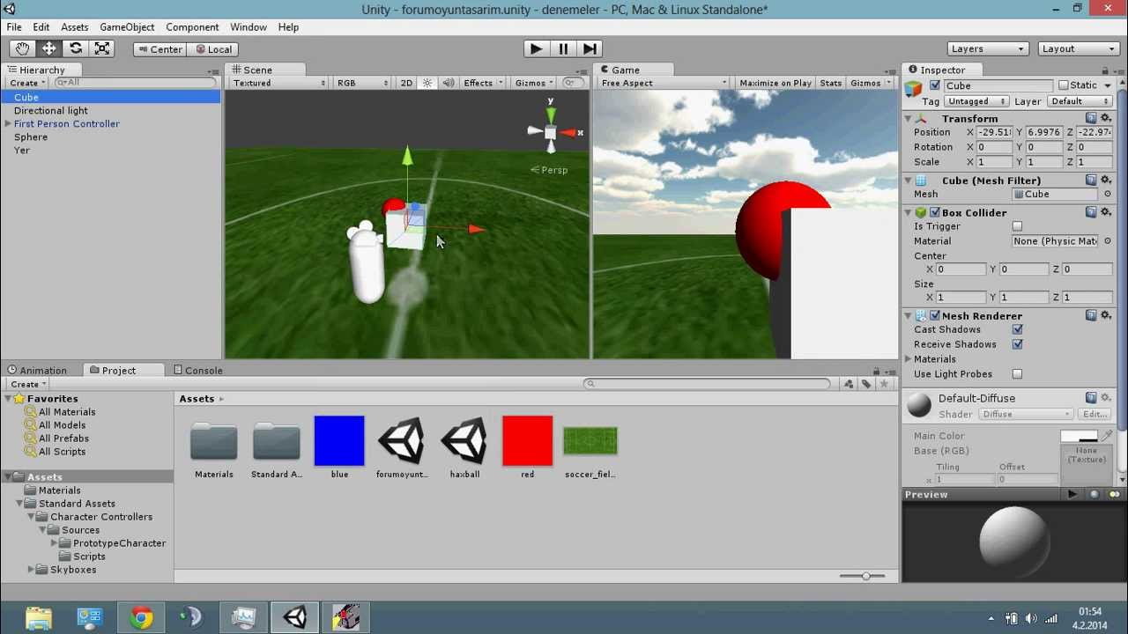This screenshot has height=634, width=1128.
Task: Click Stats in Game view
Action: 831,83
